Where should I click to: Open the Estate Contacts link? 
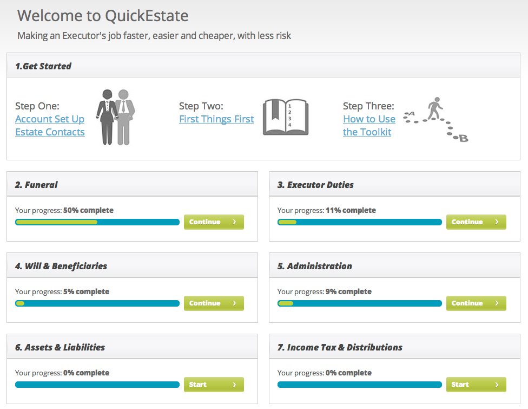click(x=50, y=132)
